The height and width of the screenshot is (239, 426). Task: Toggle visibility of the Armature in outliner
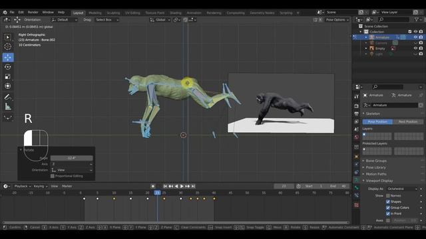(415, 37)
